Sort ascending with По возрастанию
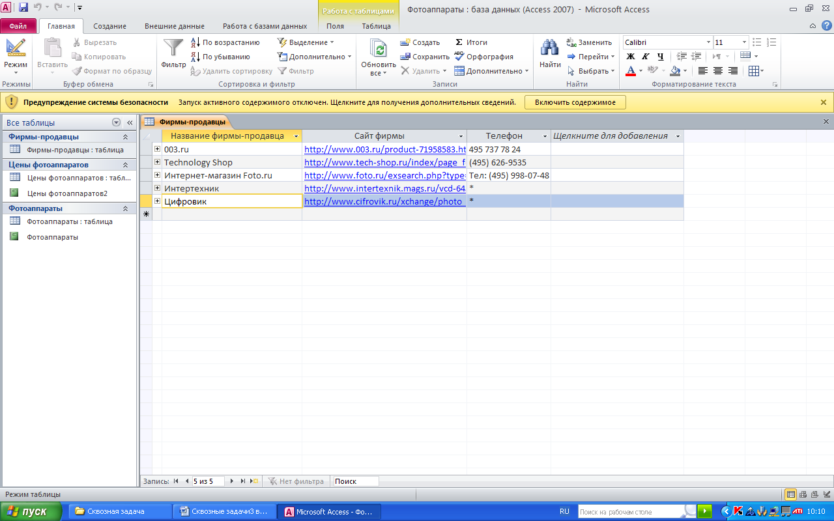This screenshot has width=834, height=521. pyautogui.click(x=225, y=42)
